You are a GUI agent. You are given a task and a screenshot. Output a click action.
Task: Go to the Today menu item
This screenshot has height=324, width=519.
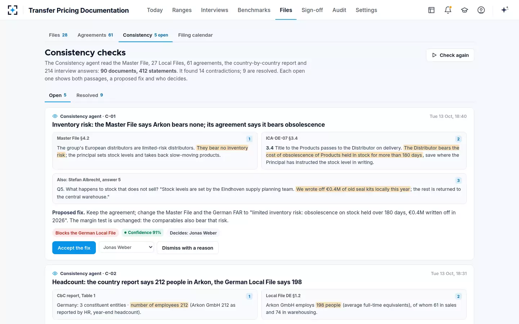click(155, 10)
